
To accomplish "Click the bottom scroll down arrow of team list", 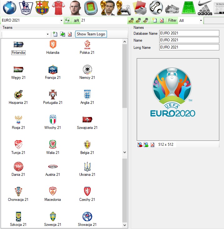I will (x=125, y=225).
